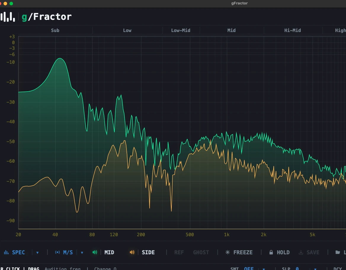The height and width of the screenshot is (270, 346).
Task: Click the 1k frequency axis label
Action: [227, 234]
